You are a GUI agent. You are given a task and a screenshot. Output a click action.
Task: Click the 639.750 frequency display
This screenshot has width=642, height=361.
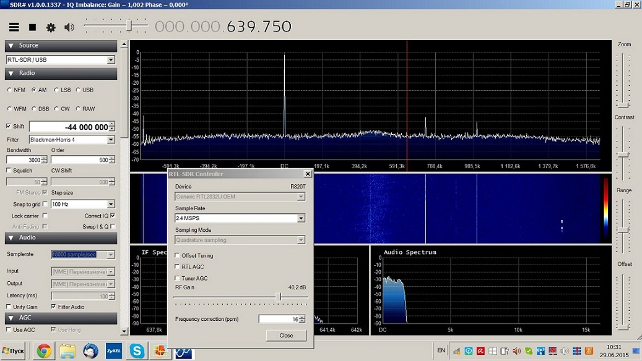coord(259,27)
